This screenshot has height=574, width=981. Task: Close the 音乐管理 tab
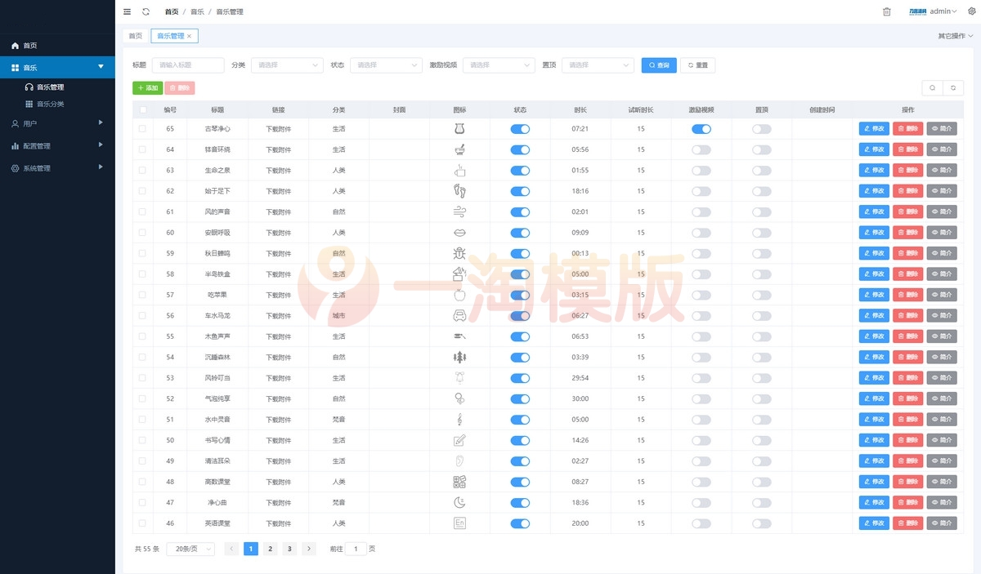pos(190,36)
